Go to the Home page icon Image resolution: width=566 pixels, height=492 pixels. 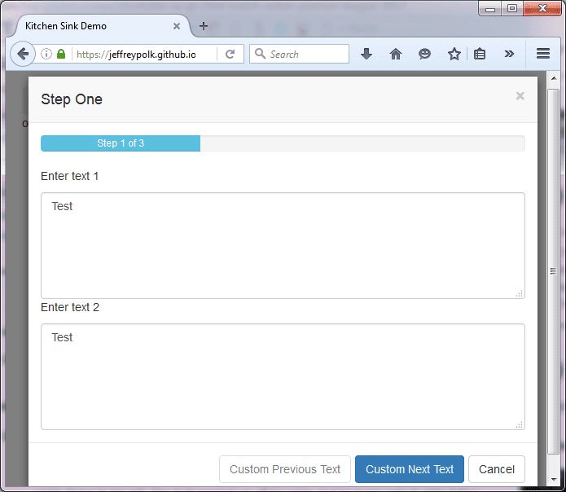396,54
